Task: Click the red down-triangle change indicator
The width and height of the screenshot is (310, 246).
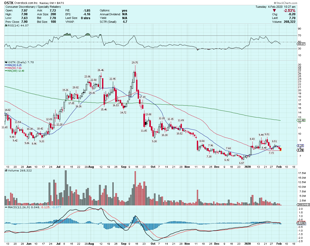Action: point(275,11)
